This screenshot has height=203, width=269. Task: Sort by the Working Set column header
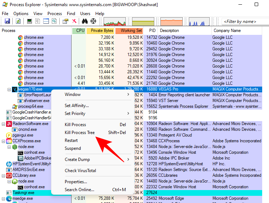(x=131, y=31)
